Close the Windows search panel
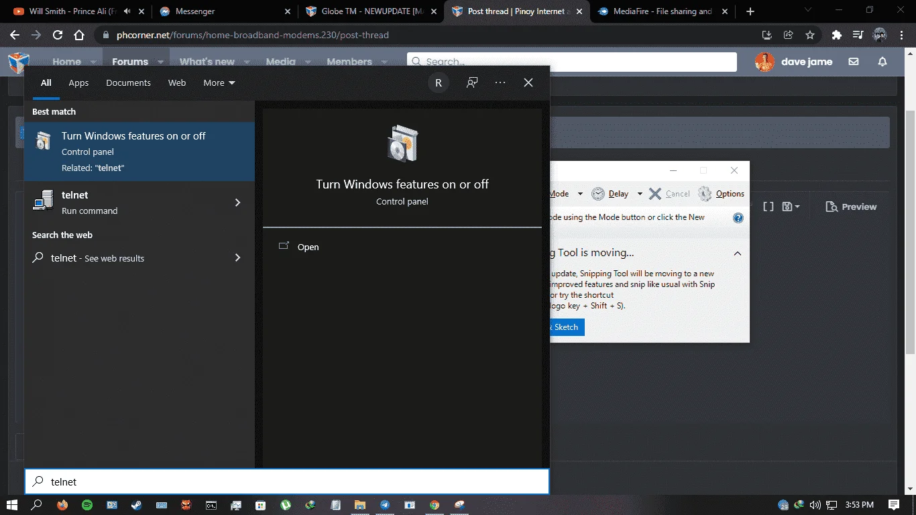The image size is (916, 515). pyautogui.click(x=528, y=82)
